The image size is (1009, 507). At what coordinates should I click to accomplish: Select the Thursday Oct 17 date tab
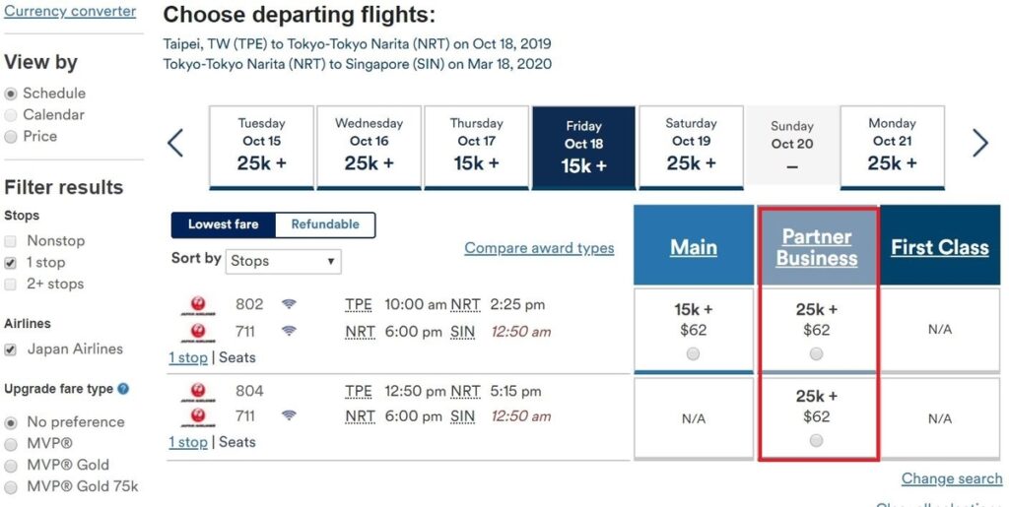(x=476, y=148)
